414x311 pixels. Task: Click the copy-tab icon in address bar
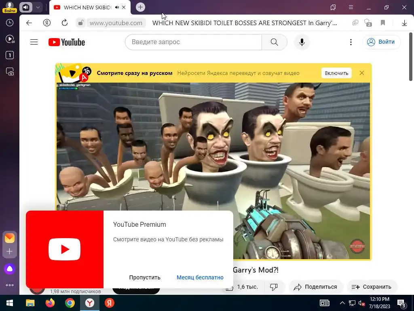[x=355, y=23]
